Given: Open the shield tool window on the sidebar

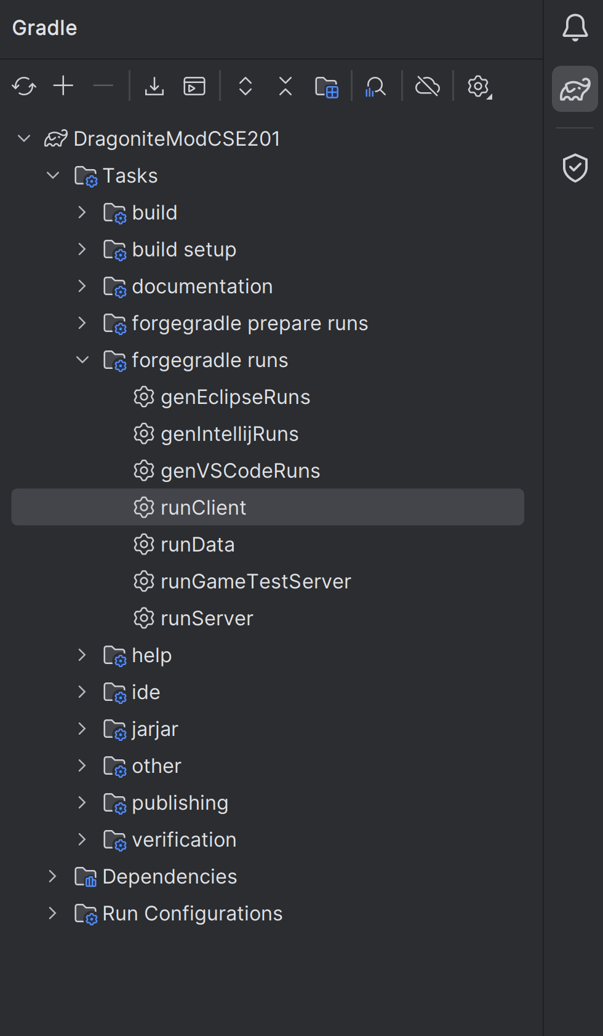Looking at the screenshot, I should 575,168.
